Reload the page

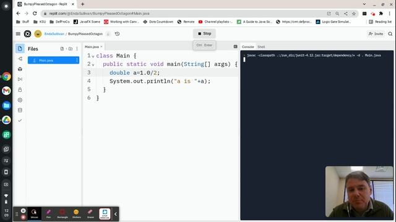(x=35, y=14)
